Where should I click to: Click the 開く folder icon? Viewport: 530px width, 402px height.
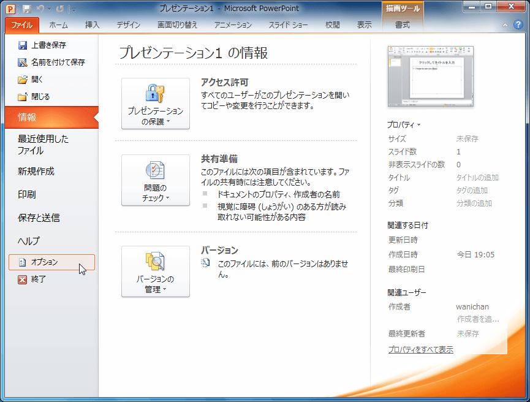(x=22, y=80)
